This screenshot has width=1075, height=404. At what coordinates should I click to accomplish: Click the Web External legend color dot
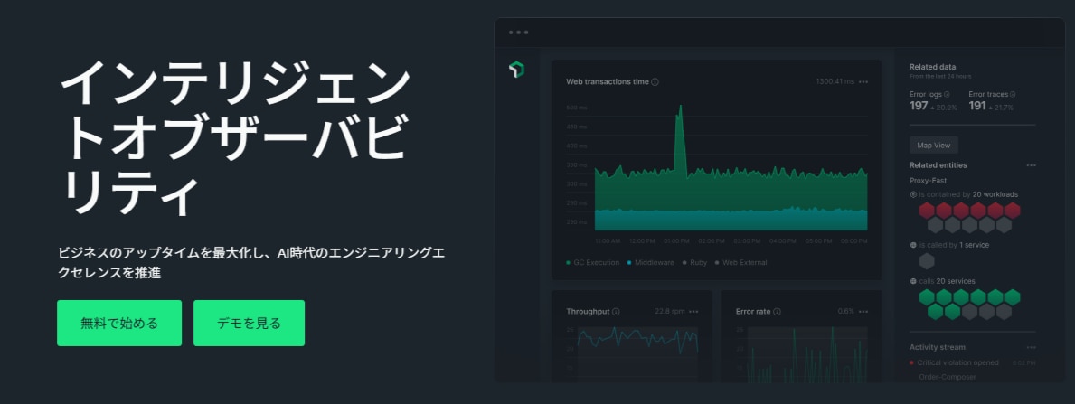(718, 263)
